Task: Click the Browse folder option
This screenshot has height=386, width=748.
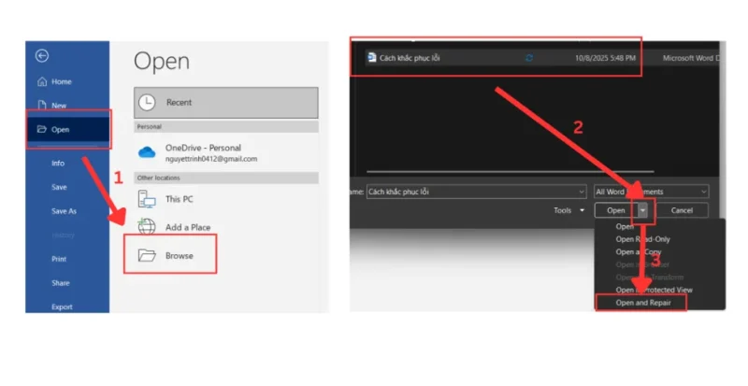Action: pyautogui.click(x=178, y=254)
